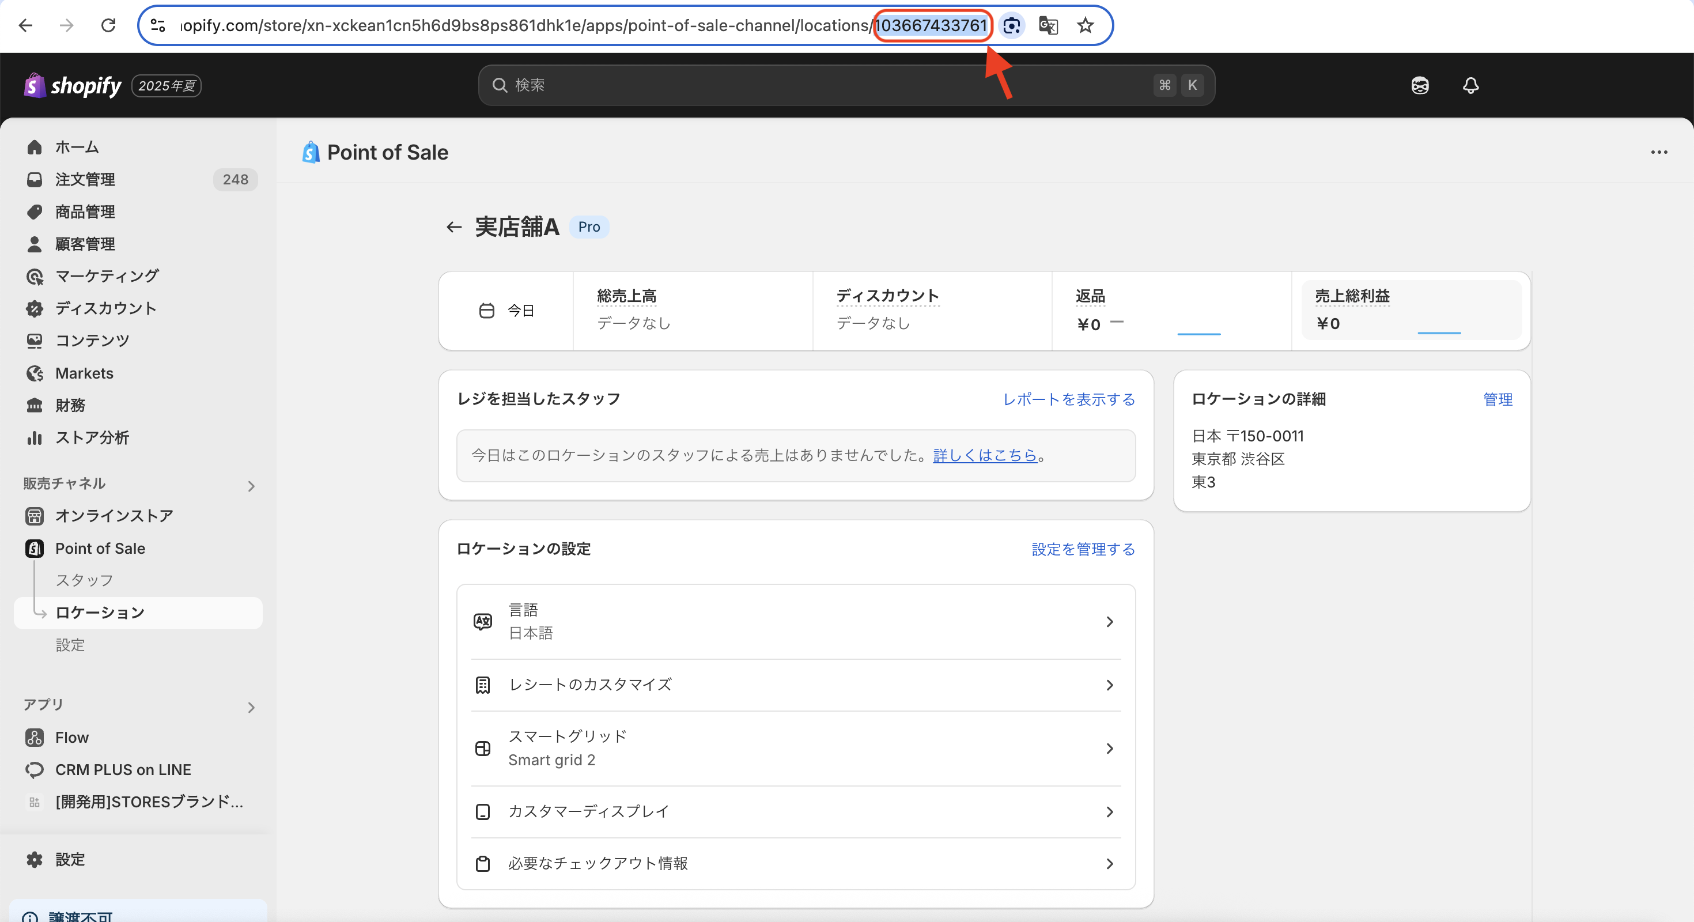
Task: Open the three-dot menu for Point of Sale
Action: click(x=1658, y=153)
